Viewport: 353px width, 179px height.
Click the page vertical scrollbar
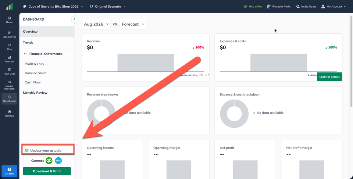(351, 61)
